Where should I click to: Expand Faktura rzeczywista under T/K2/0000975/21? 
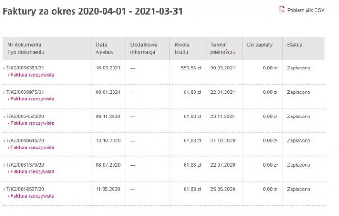32,99
